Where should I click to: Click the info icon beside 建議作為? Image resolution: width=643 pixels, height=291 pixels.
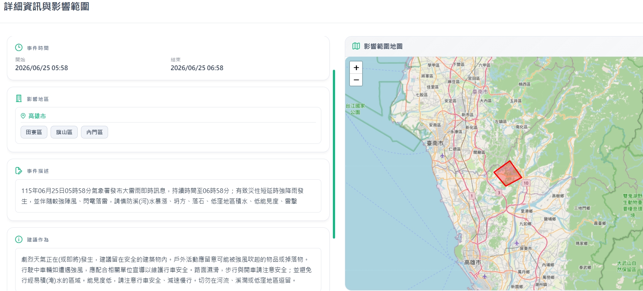19,239
